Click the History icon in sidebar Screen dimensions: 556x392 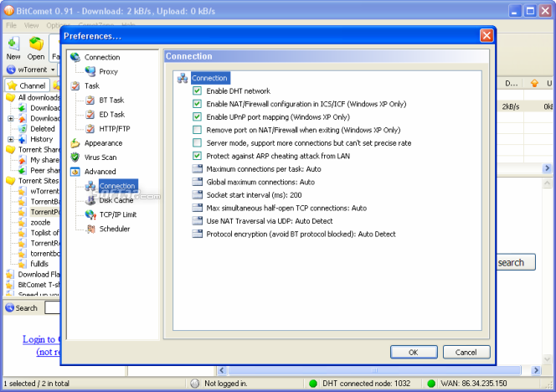[23, 139]
